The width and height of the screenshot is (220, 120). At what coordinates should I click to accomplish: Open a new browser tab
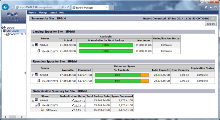111,7
